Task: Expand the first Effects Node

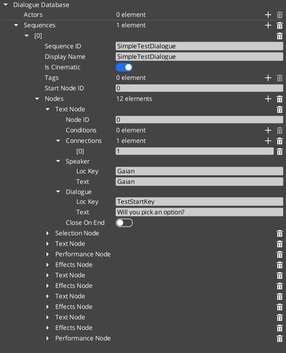Action: point(48,265)
